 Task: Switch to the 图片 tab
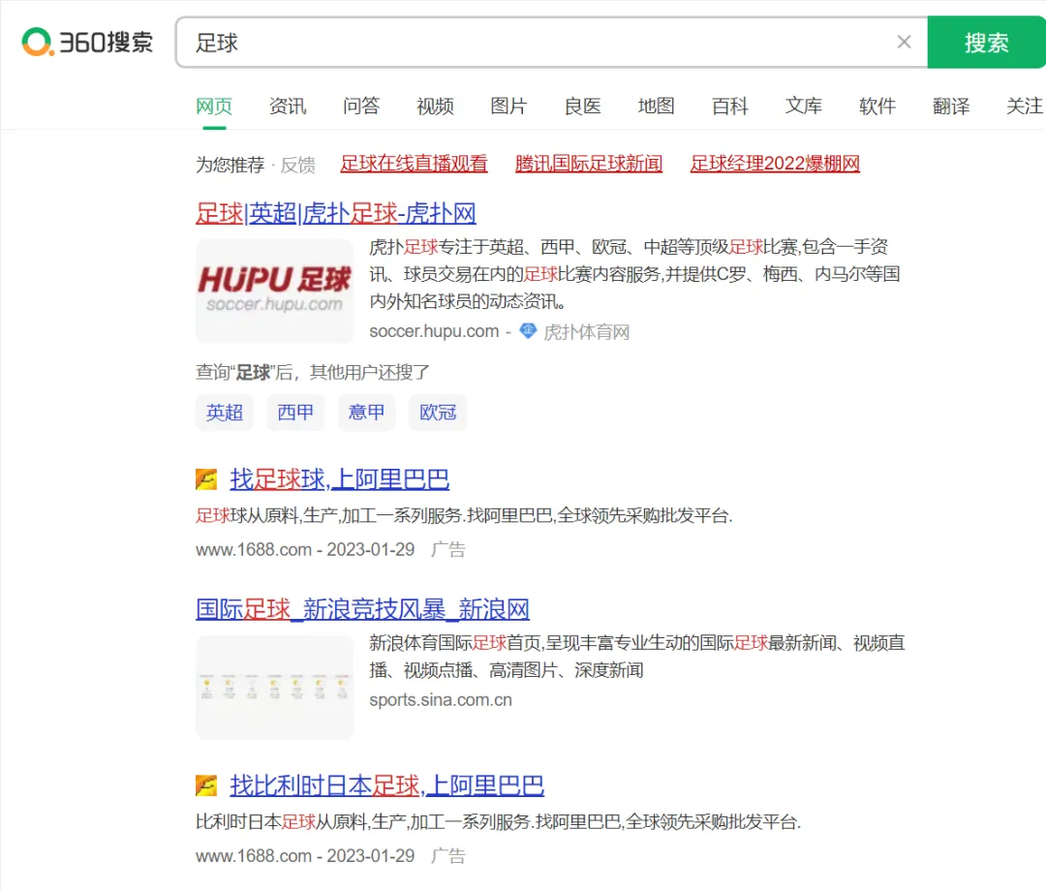pyautogui.click(x=509, y=106)
